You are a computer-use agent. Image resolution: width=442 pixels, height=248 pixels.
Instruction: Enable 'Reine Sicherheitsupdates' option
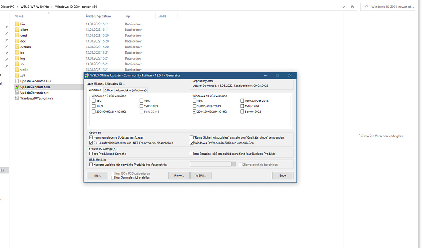(192, 137)
